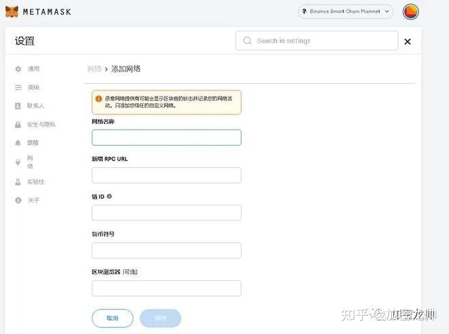
Task: Close the settings page with X
Action: (x=408, y=41)
